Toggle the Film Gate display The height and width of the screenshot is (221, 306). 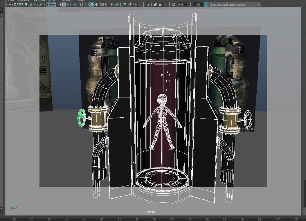54,4
